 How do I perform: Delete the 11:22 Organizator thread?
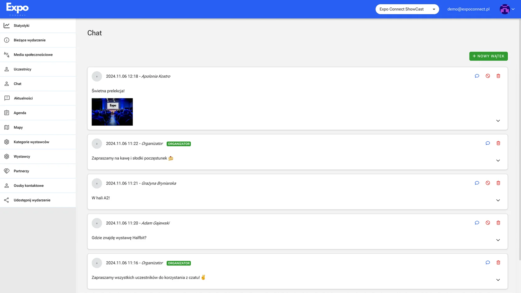(498, 143)
